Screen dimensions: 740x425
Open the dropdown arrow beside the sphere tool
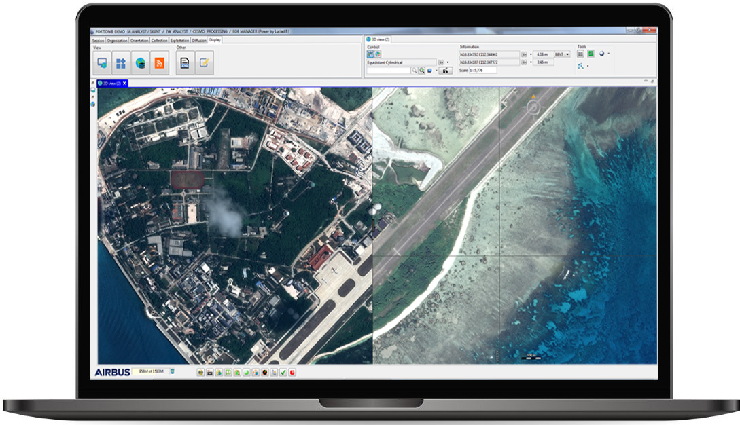(x=607, y=54)
